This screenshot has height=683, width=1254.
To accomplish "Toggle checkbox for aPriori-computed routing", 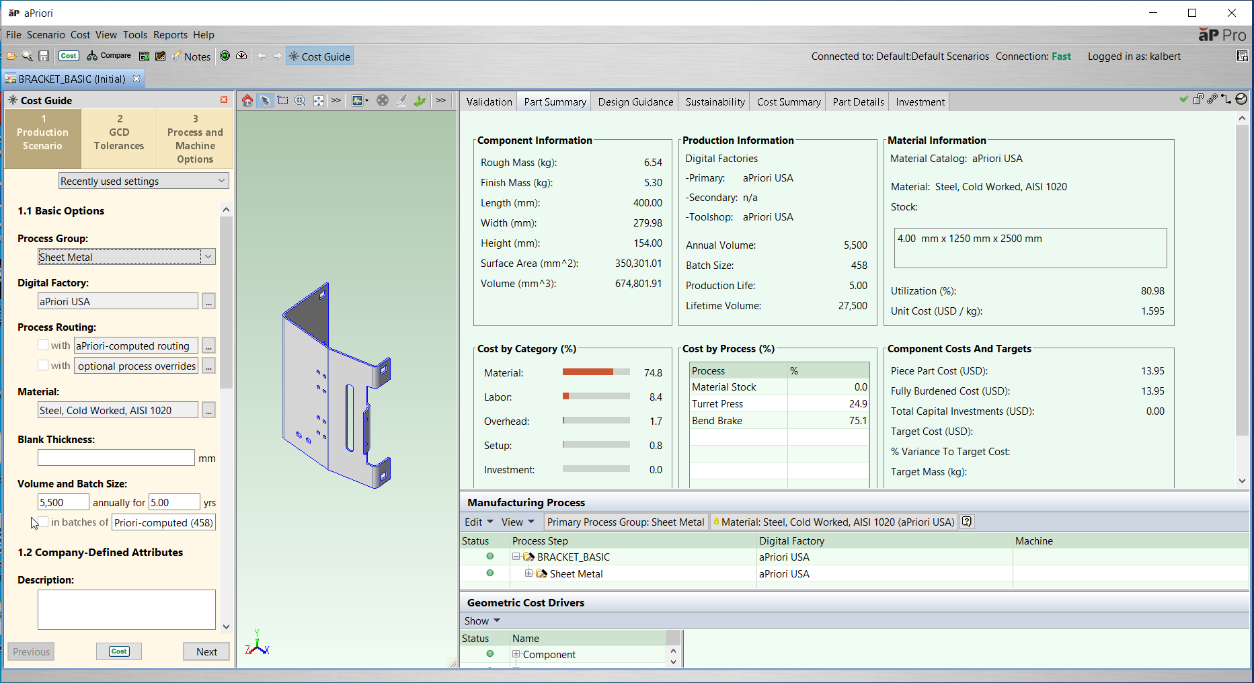I will 43,345.
